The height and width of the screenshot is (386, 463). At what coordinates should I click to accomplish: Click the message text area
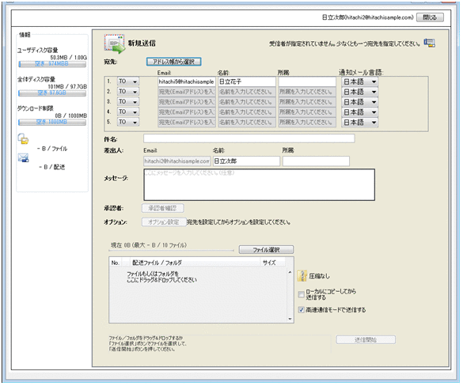(260, 185)
